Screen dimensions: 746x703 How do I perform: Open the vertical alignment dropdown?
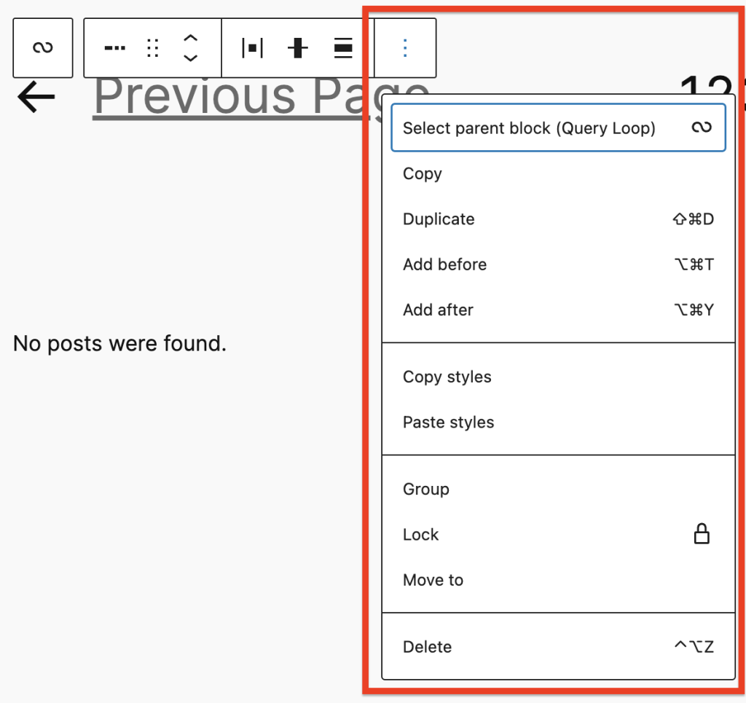tap(297, 47)
